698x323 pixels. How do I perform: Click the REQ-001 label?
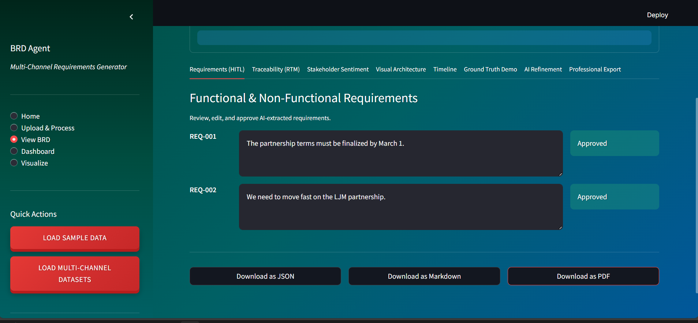point(203,137)
